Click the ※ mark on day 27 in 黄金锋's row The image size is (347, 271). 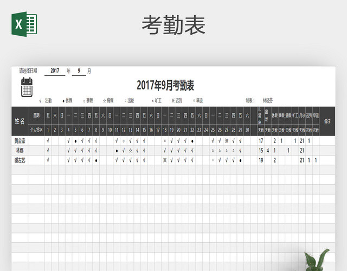click(227, 141)
